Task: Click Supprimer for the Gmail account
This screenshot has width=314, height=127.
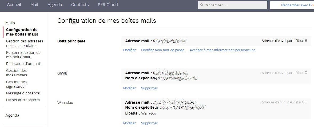Action: tap(149, 88)
